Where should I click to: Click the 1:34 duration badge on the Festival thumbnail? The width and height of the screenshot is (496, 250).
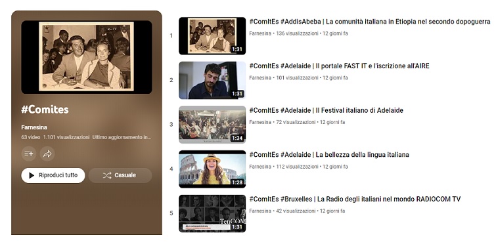pos(237,138)
